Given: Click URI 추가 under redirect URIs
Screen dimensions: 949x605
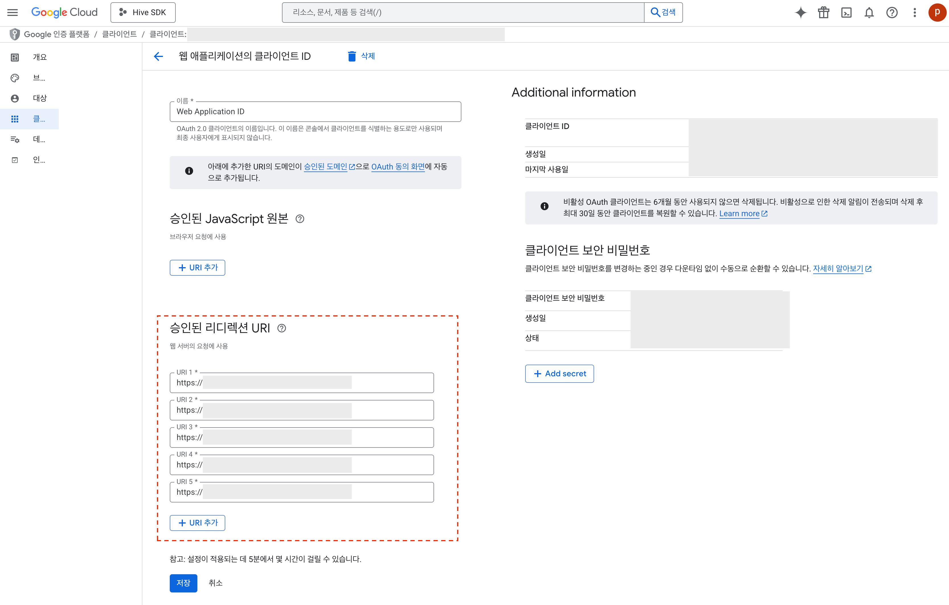Looking at the screenshot, I should pos(197,523).
